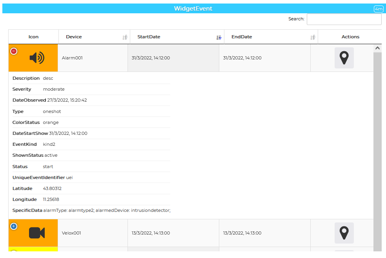The height and width of the screenshot is (258, 386).
Task: Click the Icon column header
Action: (34, 37)
